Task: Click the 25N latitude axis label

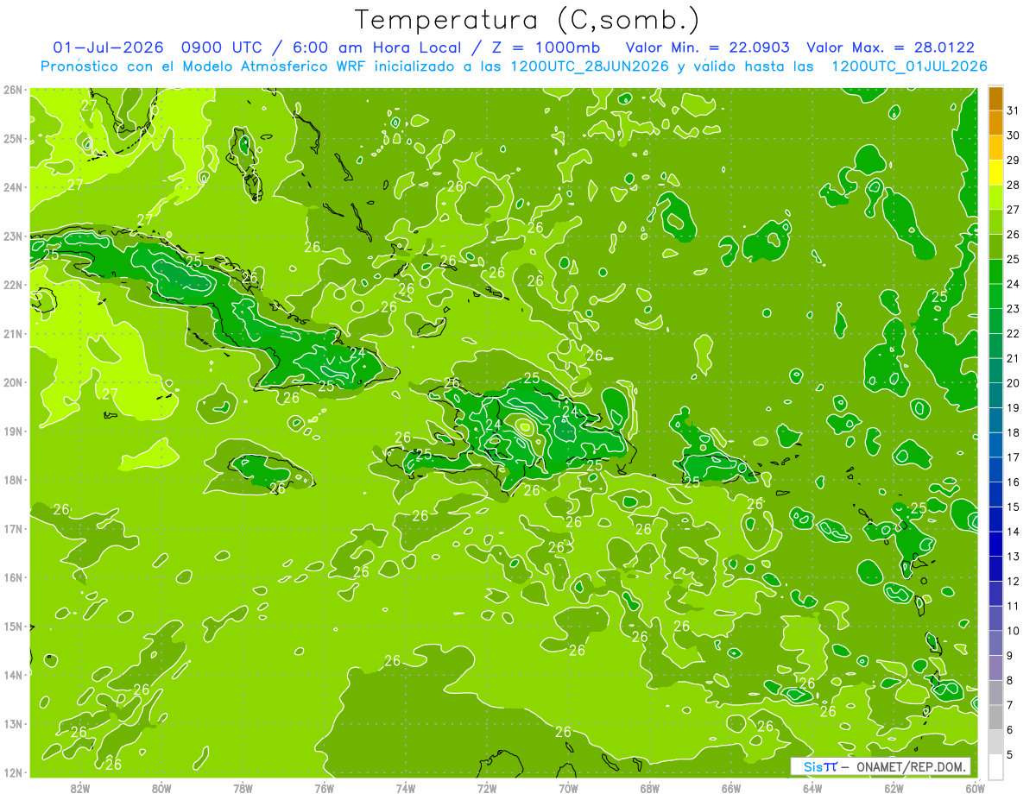Action: (x=13, y=139)
